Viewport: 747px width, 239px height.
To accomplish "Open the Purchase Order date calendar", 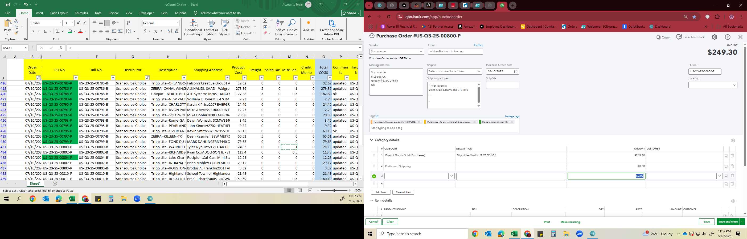I will coord(516,71).
